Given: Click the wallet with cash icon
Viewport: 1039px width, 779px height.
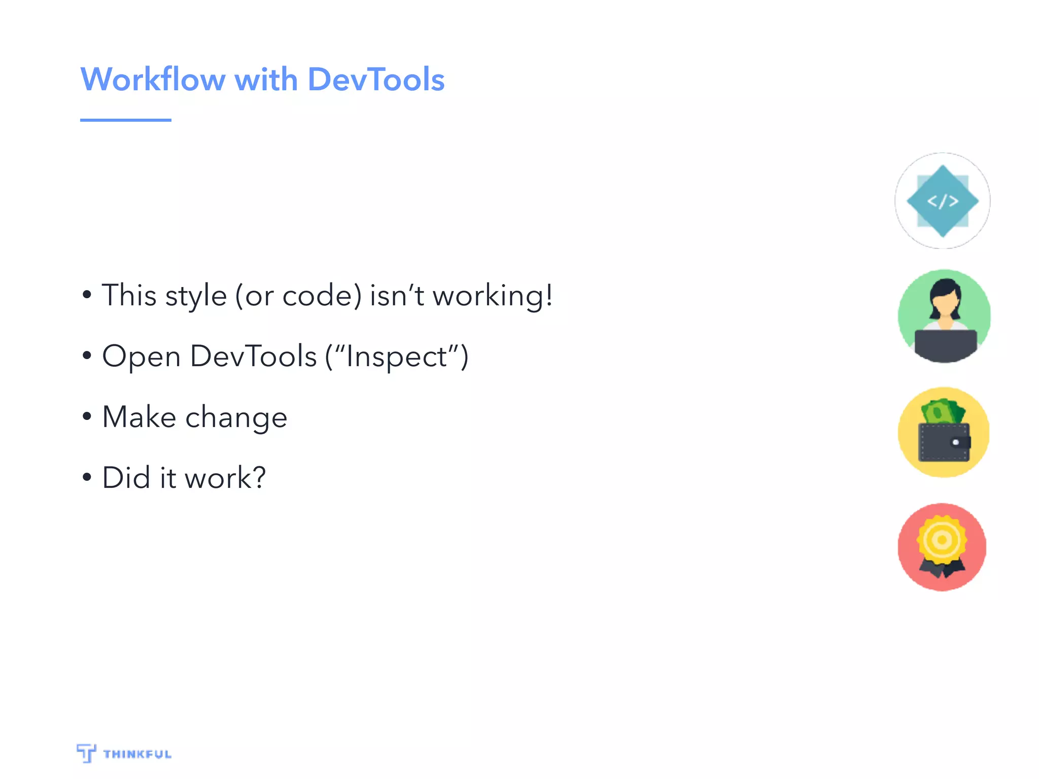Looking at the screenshot, I should pos(943,432).
